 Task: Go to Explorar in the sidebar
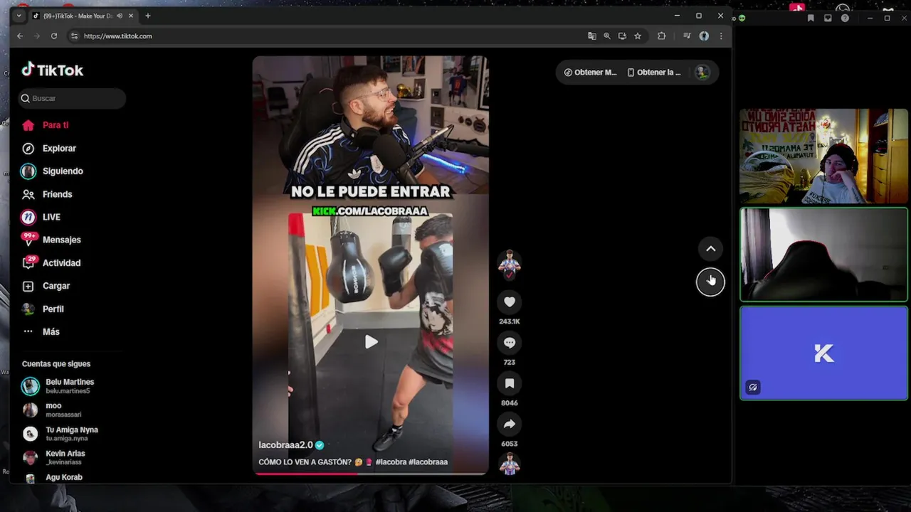coord(59,149)
